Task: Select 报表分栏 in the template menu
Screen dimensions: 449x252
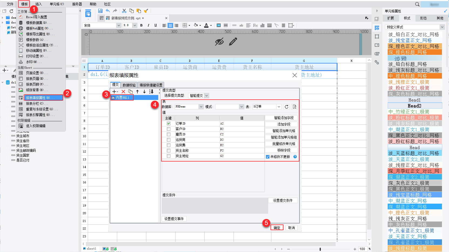Action: point(34,103)
